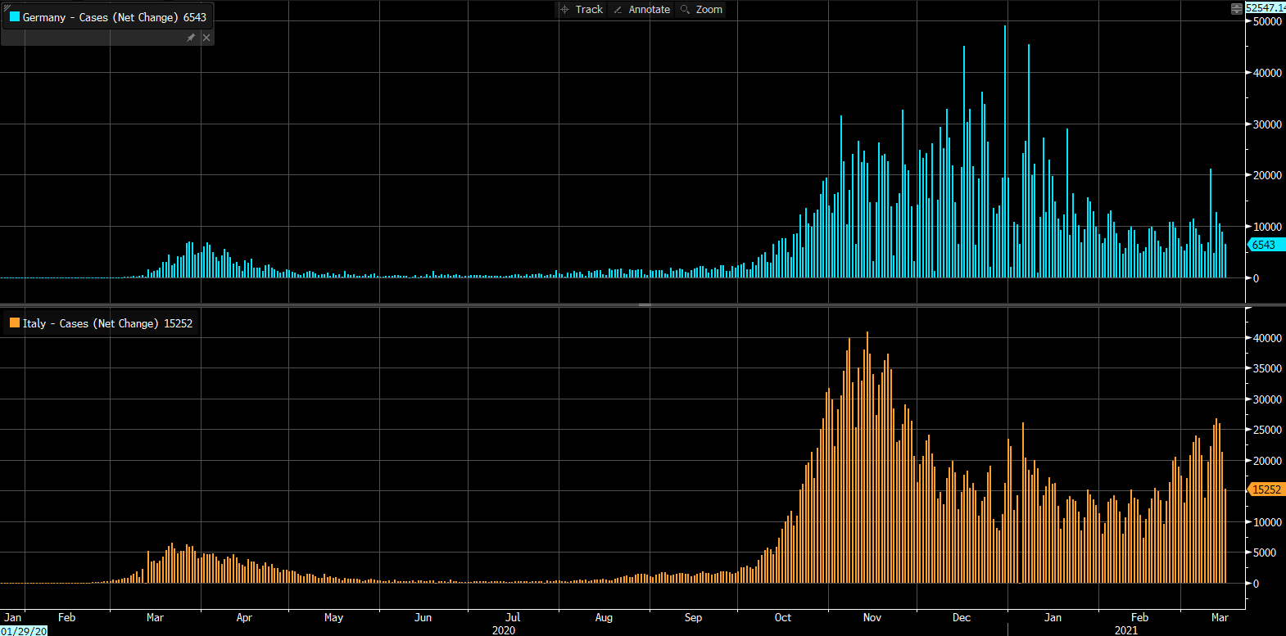The width and height of the screenshot is (1286, 636).
Task: Click the orange Italy series color swatch
Action: [x=15, y=323]
